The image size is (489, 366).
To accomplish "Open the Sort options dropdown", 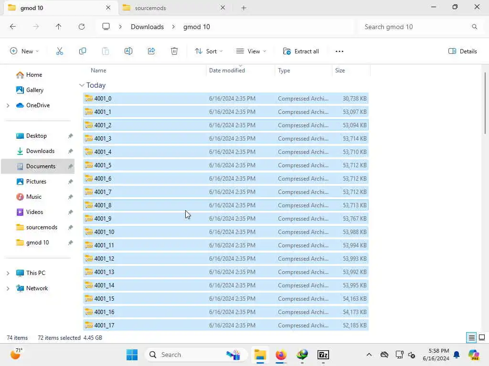I will pos(208,51).
